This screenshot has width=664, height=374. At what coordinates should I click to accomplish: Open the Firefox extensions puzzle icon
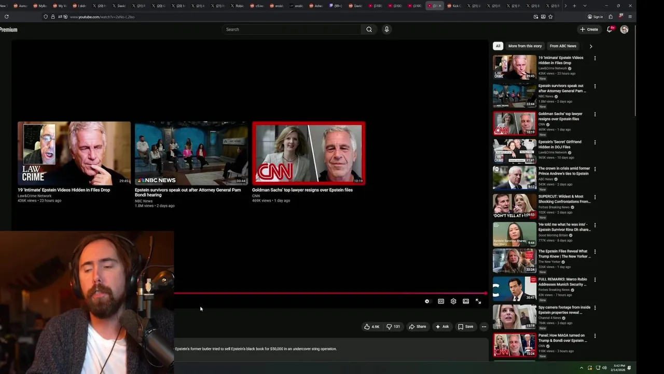[x=610, y=17]
